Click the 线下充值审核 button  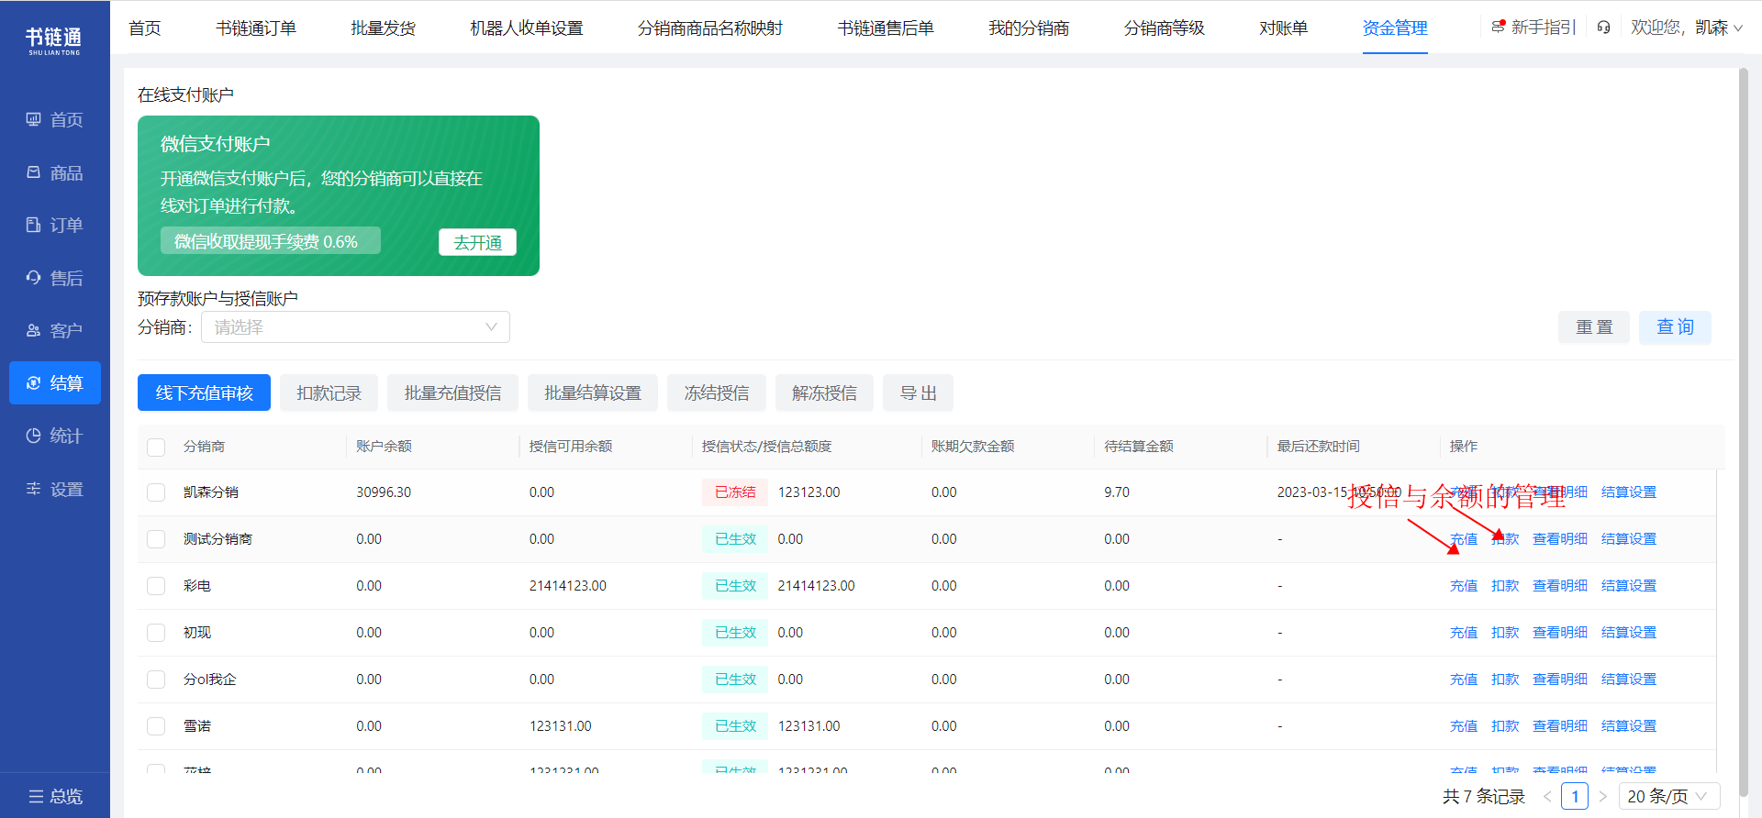[x=204, y=392]
